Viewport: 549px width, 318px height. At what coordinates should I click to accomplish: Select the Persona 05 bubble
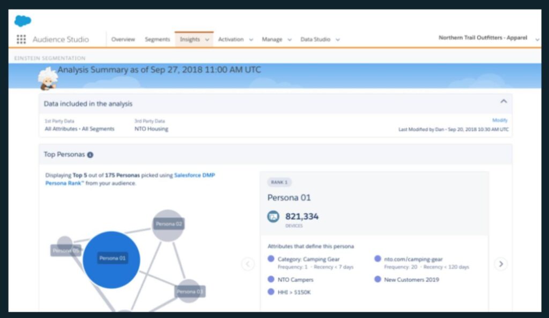tap(65, 247)
